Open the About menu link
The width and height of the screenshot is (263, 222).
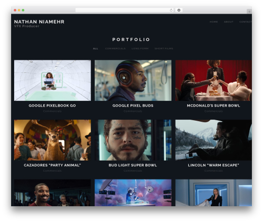[229, 22]
